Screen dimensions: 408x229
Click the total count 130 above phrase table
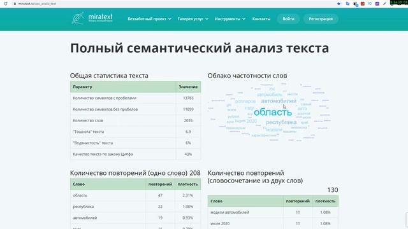click(333, 190)
